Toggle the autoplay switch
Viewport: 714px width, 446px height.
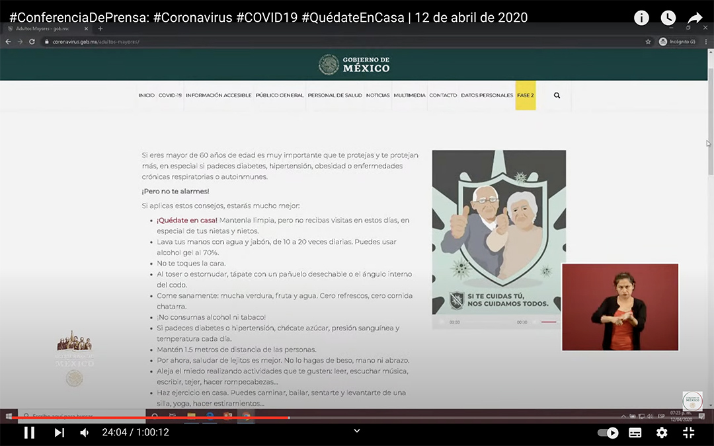coord(608,433)
